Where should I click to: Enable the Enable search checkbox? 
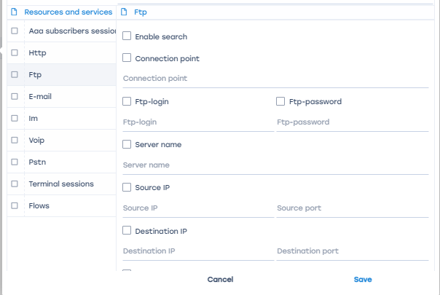click(127, 36)
